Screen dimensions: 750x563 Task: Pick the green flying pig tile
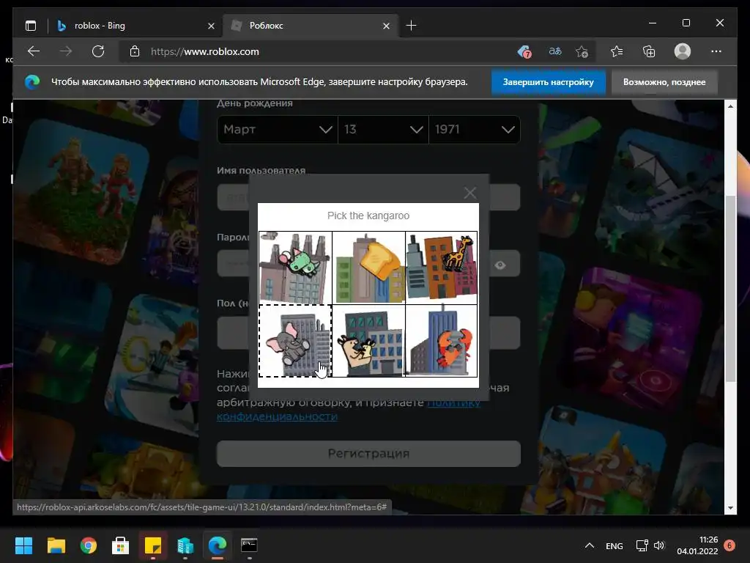click(295, 268)
